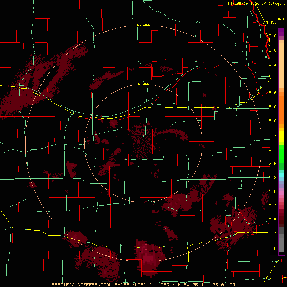Click the 01:29 timestamp in the caption
The height and width of the screenshot is (287, 287).
(x=228, y=285)
